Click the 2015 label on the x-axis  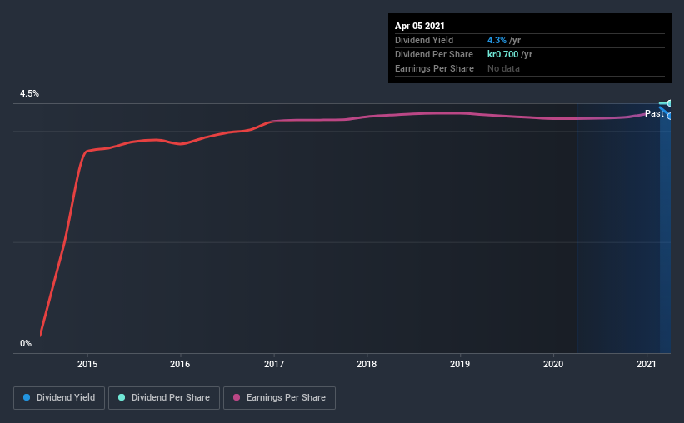tap(87, 364)
